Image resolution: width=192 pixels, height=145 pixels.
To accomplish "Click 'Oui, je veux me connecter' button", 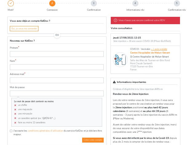I will tap(24, 29).
